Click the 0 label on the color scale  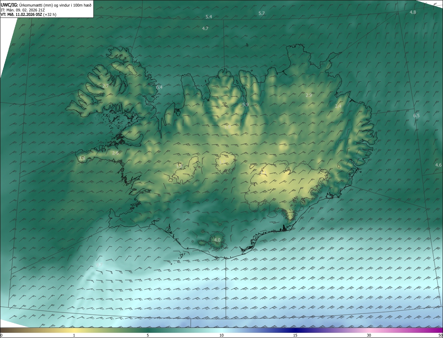click(1, 335)
